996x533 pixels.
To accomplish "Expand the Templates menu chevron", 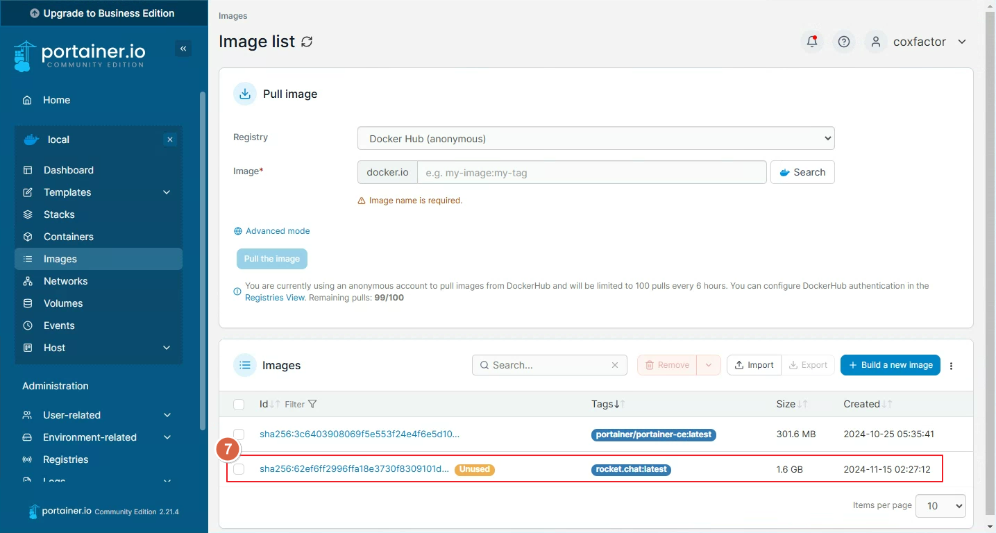I will (x=167, y=192).
